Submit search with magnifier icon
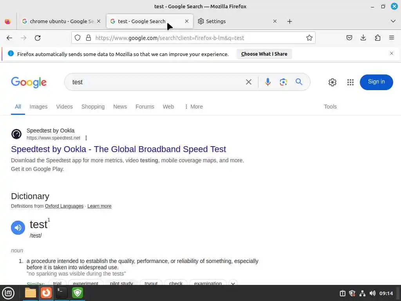401x301 pixels. (299, 82)
